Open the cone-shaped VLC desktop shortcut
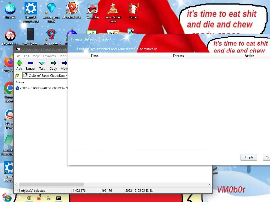This screenshot has width=270, height=202. click(113, 12)
